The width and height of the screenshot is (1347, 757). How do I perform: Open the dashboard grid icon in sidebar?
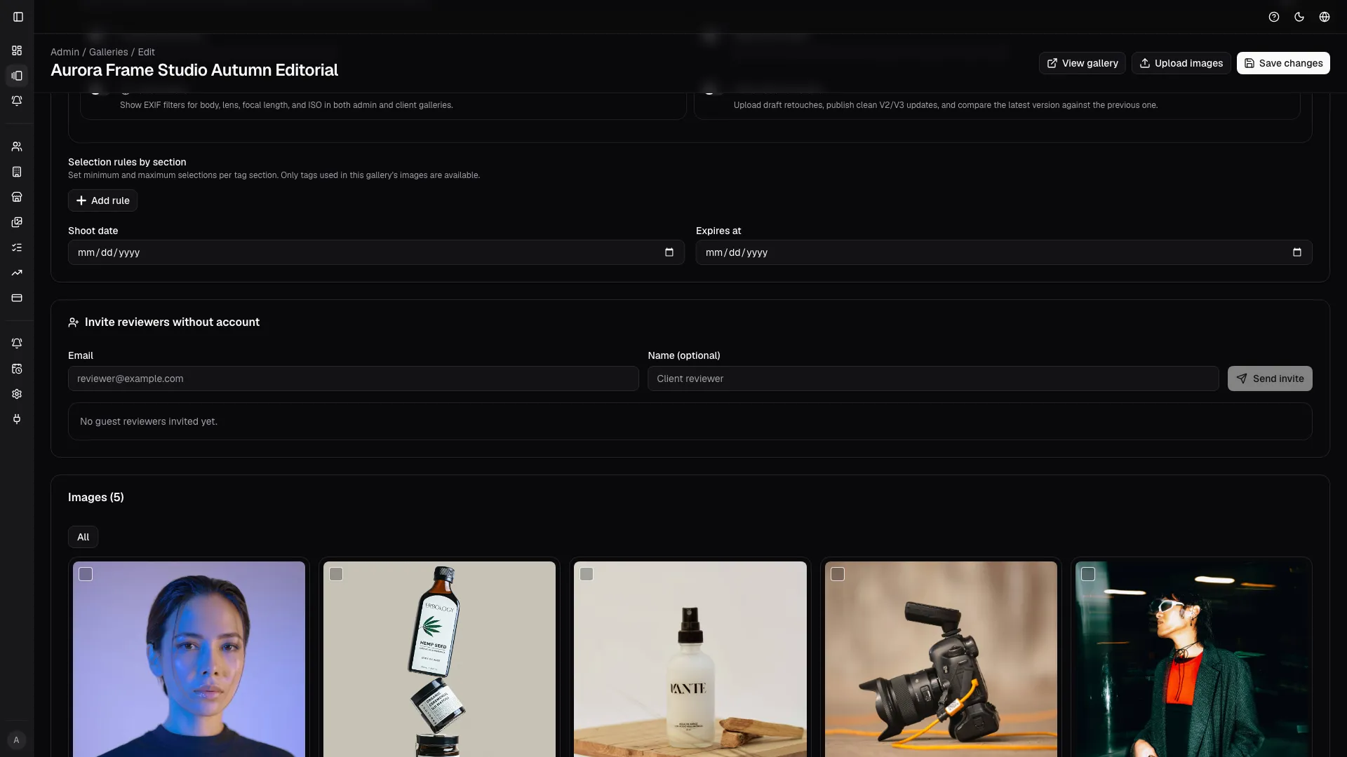[x=17, y=50]
